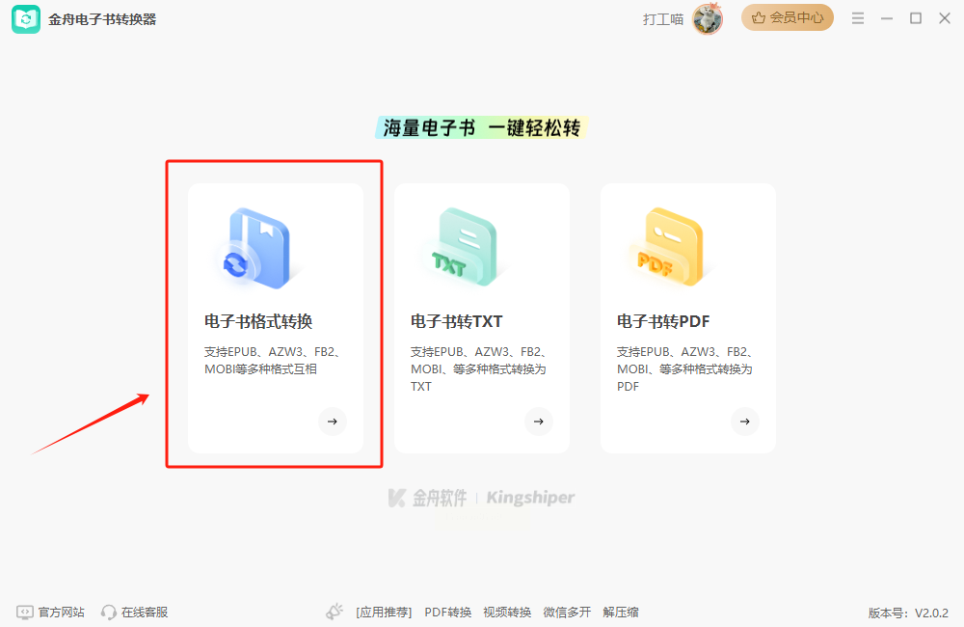The width and height of the screenshot is (964, 627).
Task: Click the thumbs-up icon in 会员中心 button
Action: point(759,17)
